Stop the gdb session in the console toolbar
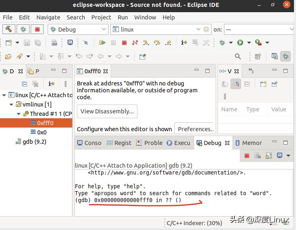 [247, 155]
